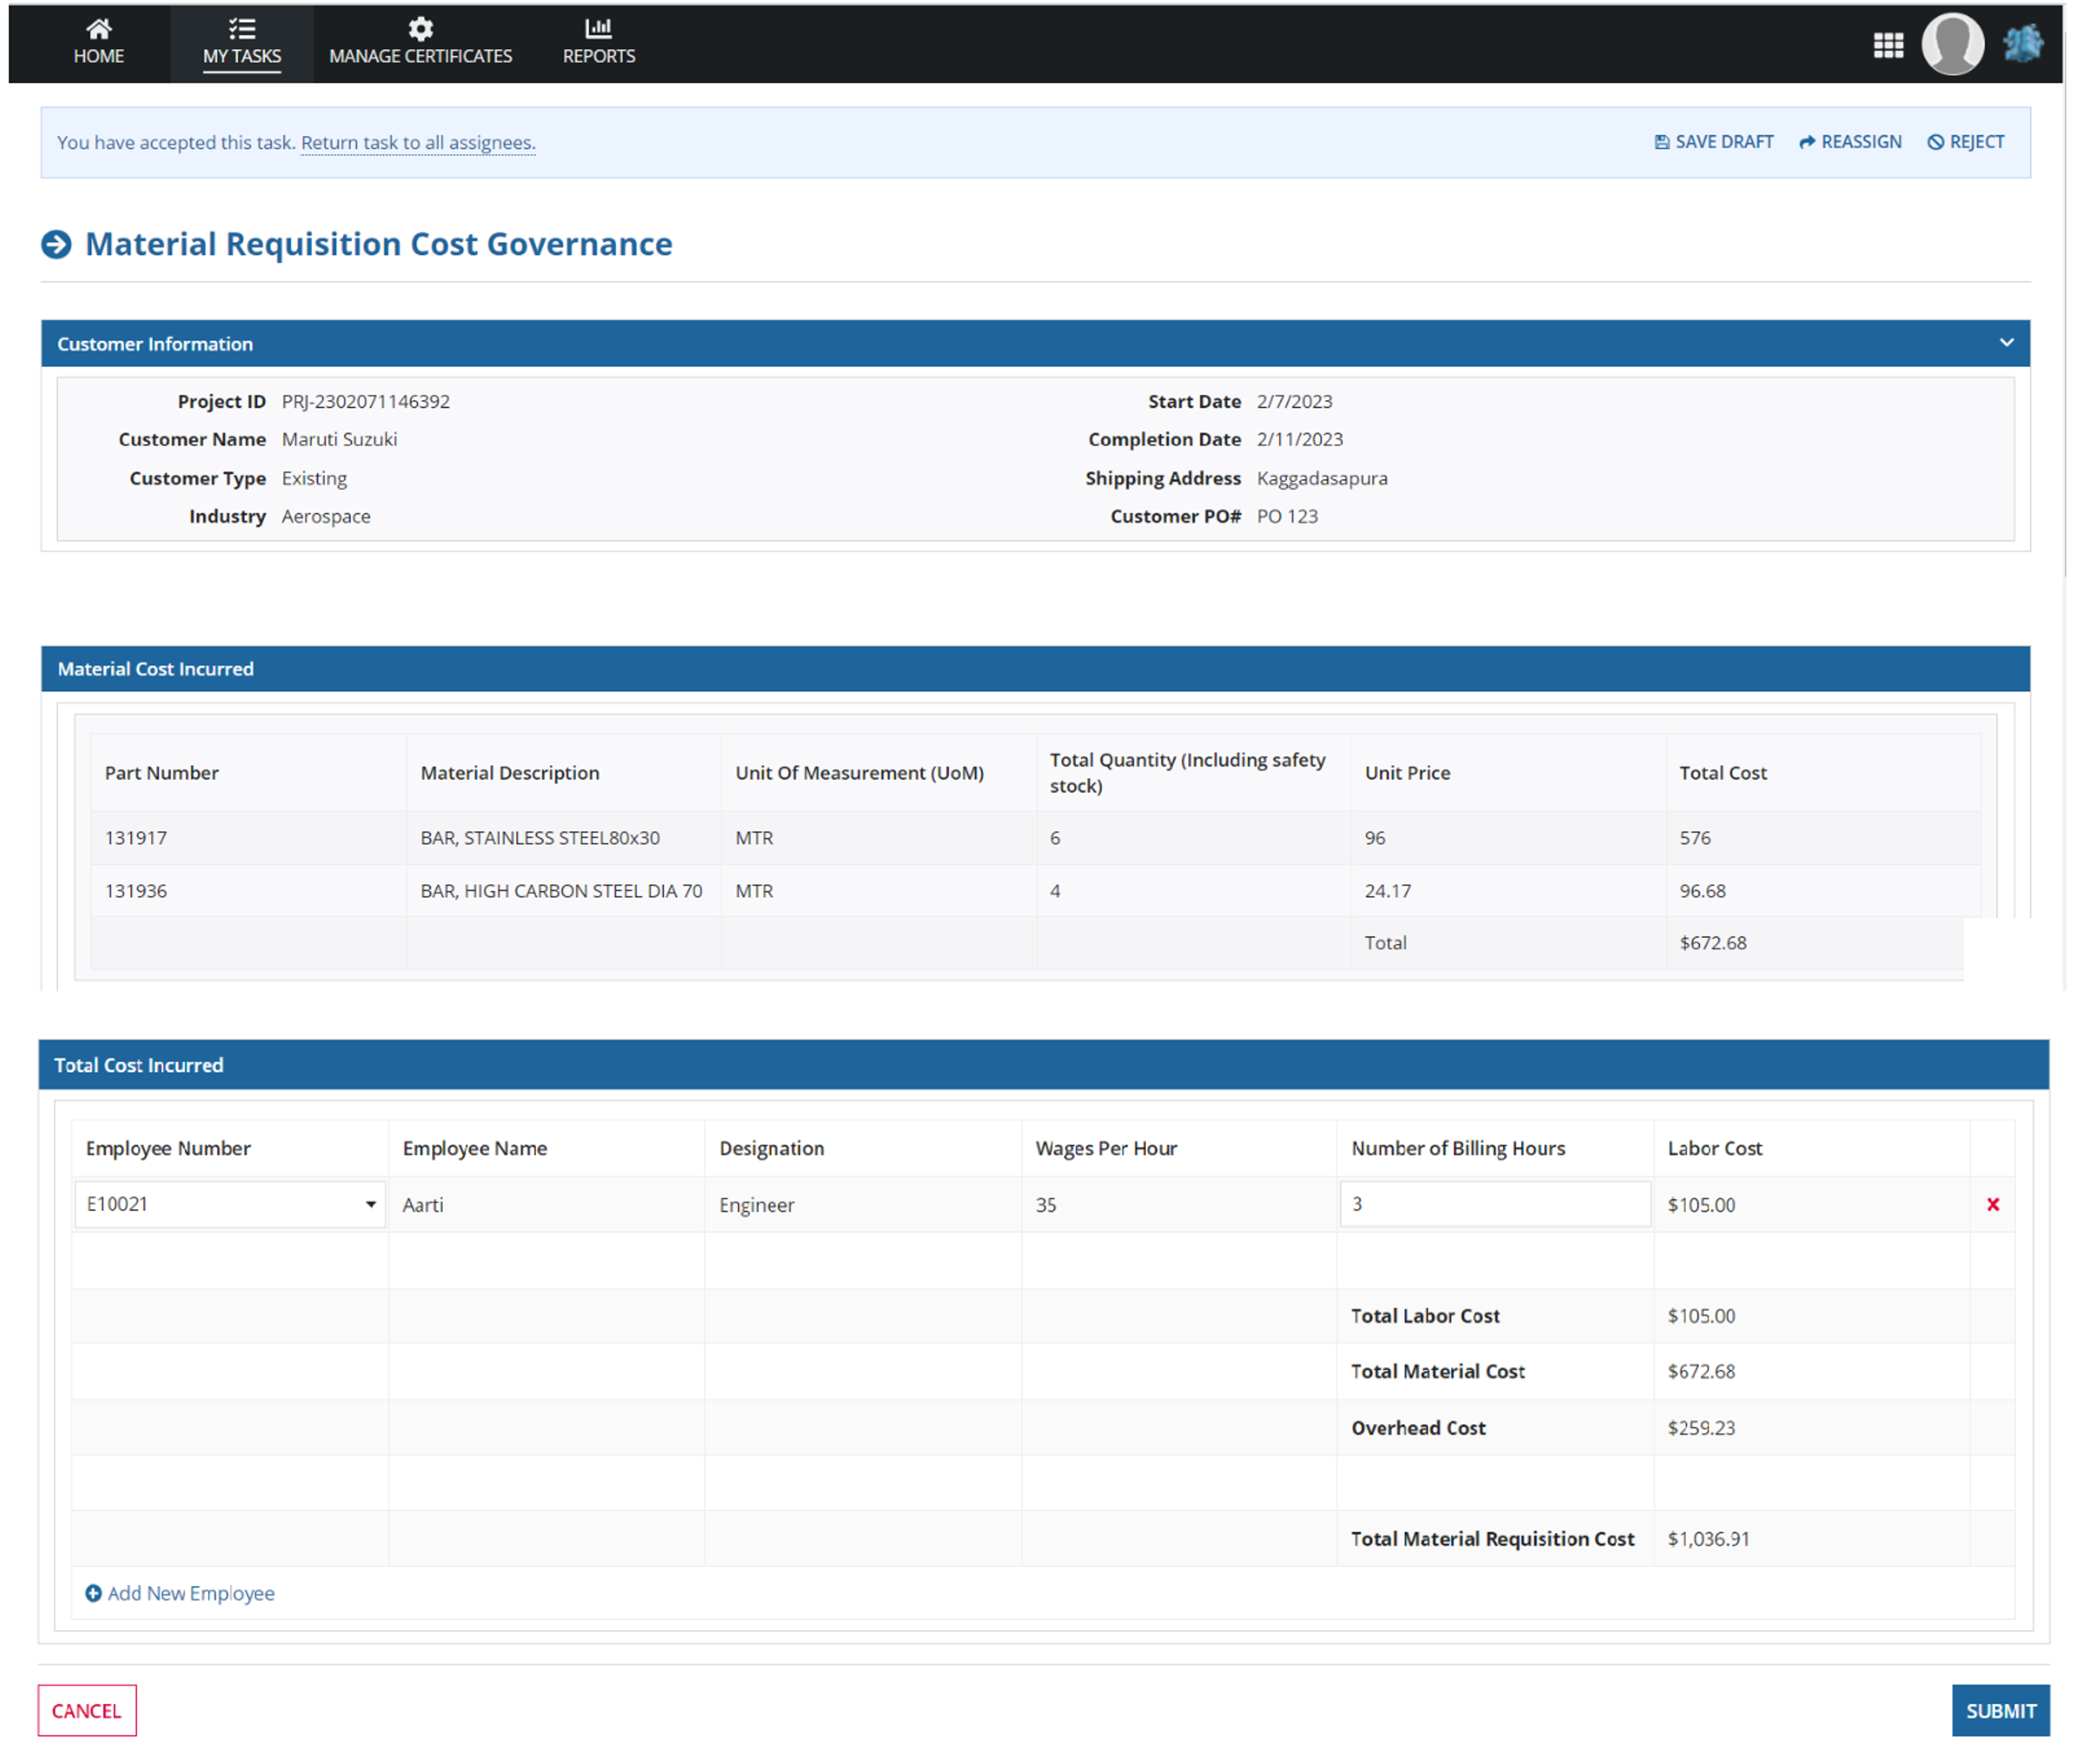This screenshot has height=1753, width=2100.
Task: Click the My Tasks checklist icon
Action: pyautogui.click(x=242, y=28)
